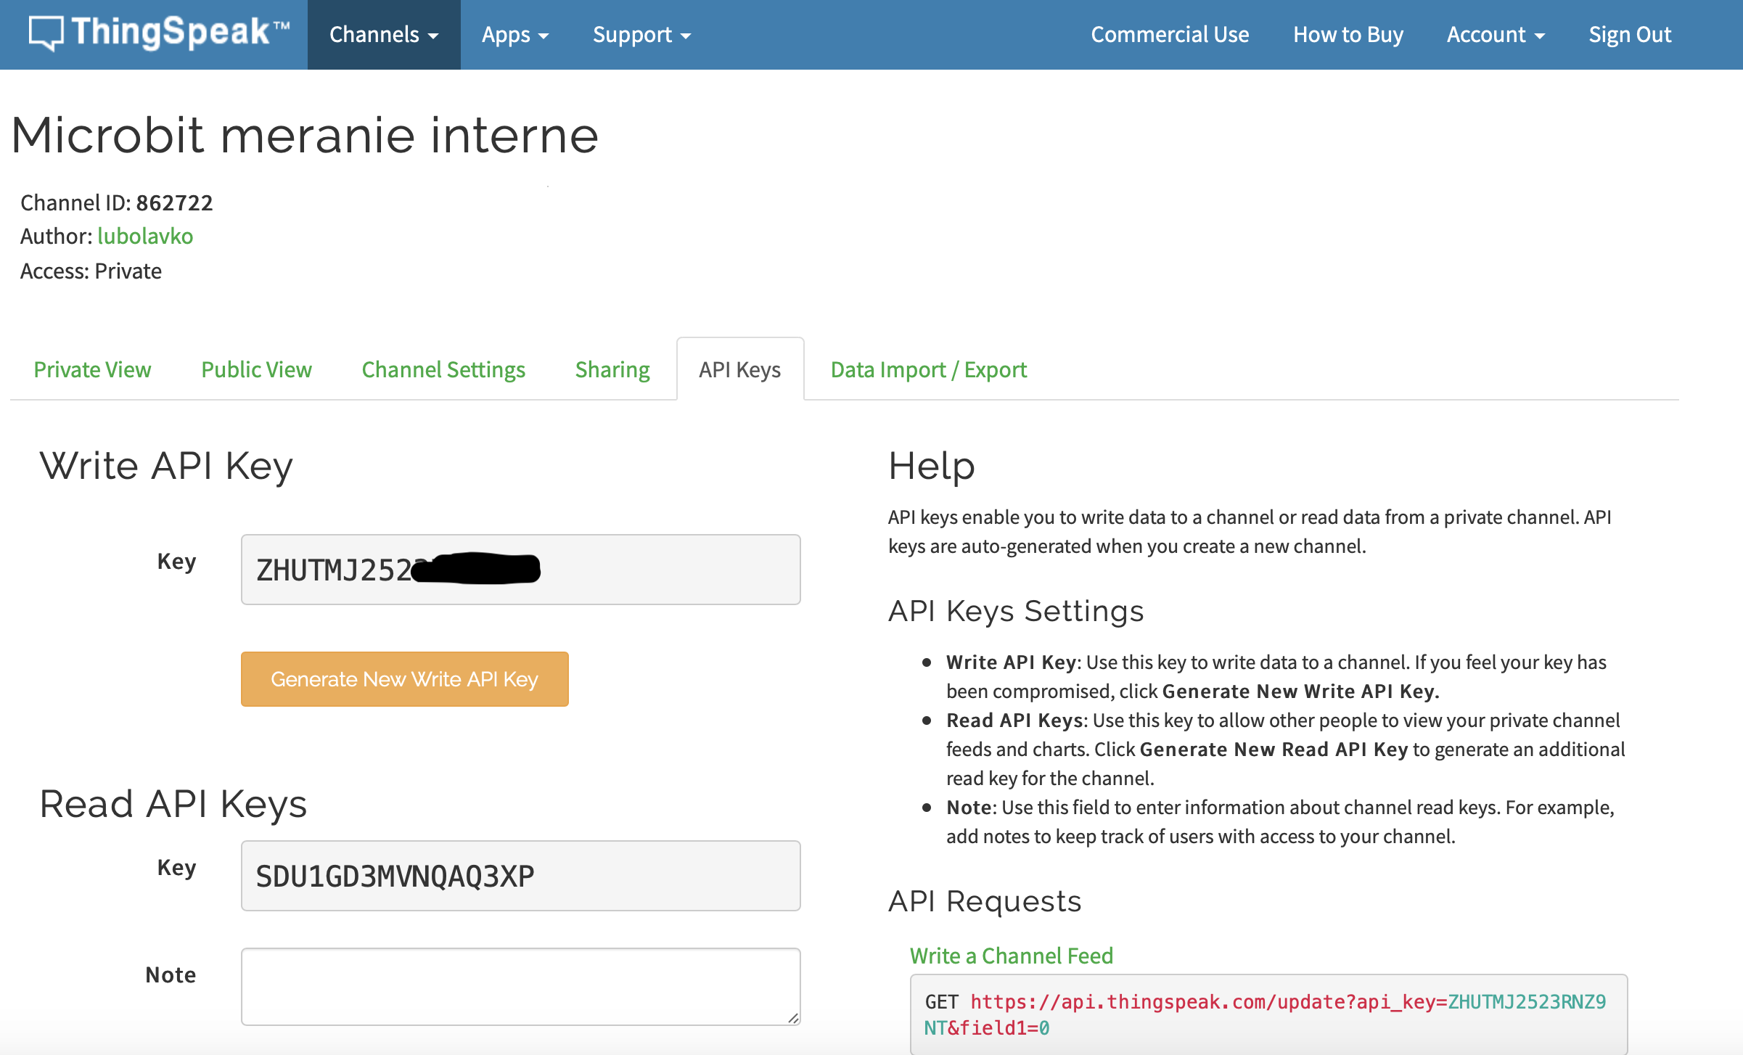Click Sign Out

1629,35
